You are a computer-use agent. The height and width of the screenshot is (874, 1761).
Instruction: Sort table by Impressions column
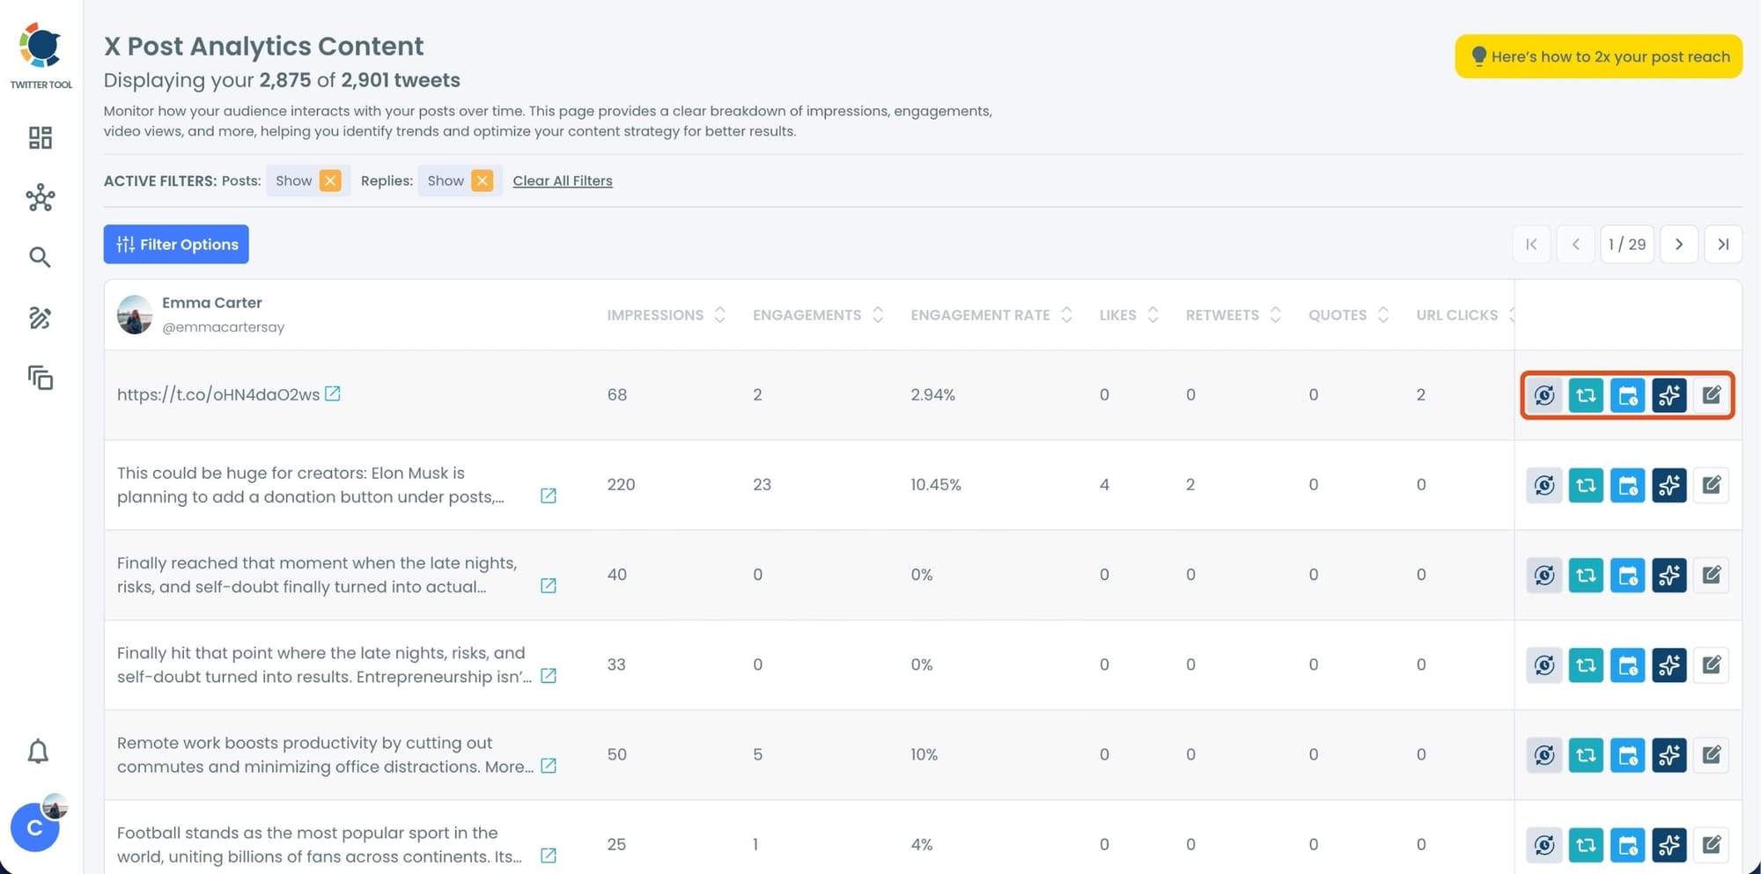(719, 315)
